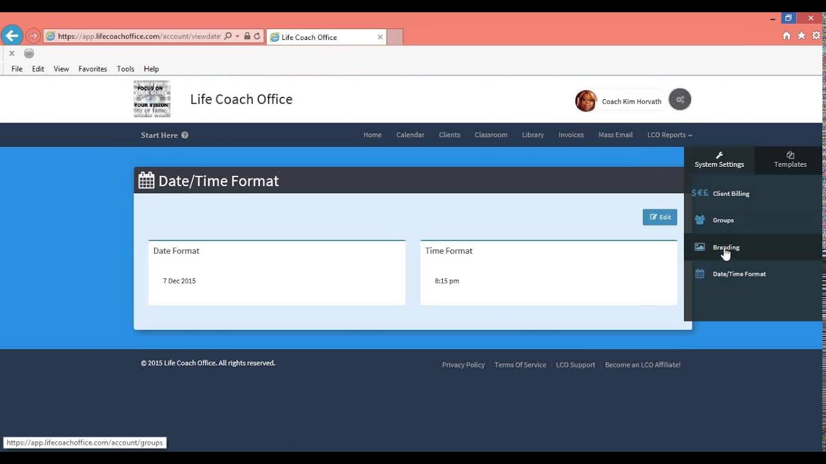The height and width of the screenshot is (464, 826).
Task: Click the question mark icon beside Start Here
Action: point(185,135)
